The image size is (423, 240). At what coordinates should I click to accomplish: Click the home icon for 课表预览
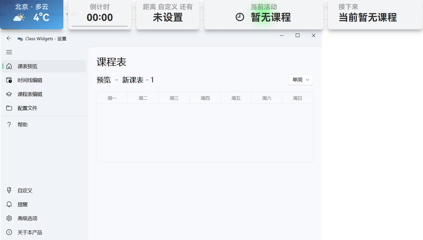9,66
